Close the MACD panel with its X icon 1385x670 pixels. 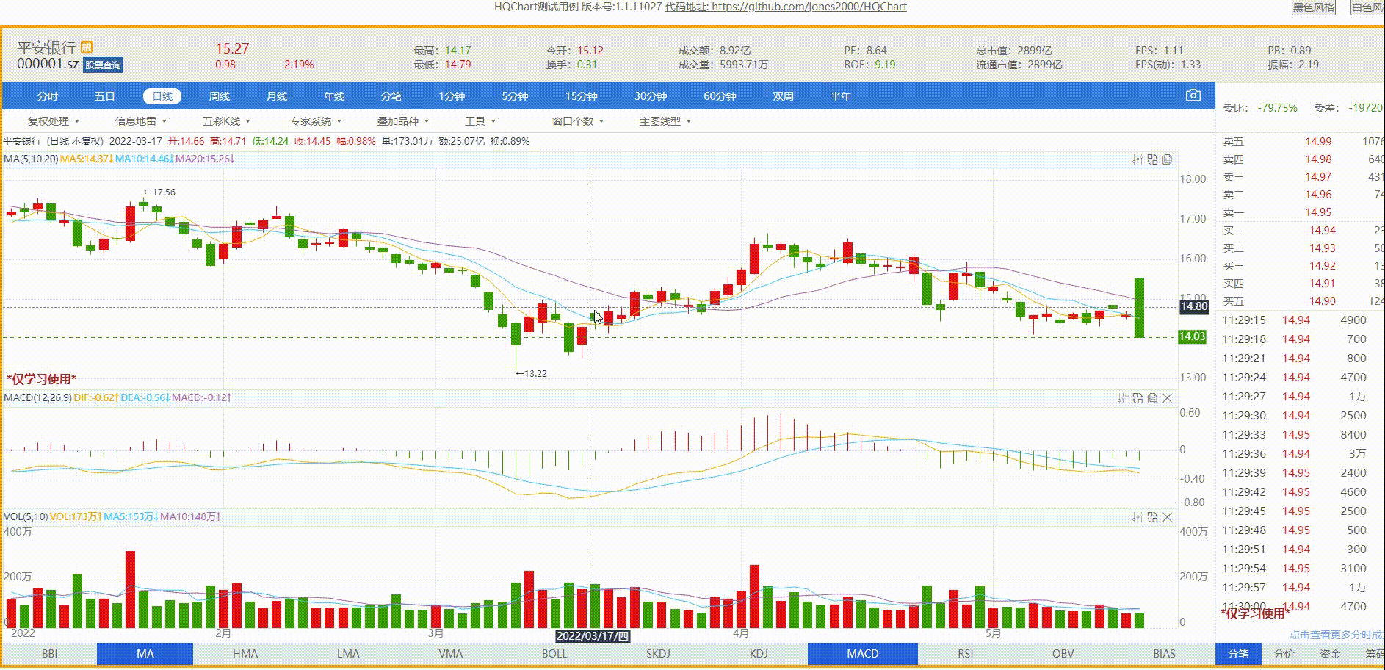1168,397
